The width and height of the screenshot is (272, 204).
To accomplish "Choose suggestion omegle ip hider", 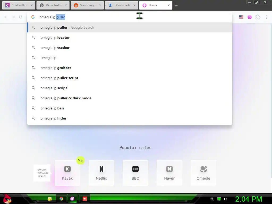I will pyautogui.click(x=130, y=118).
